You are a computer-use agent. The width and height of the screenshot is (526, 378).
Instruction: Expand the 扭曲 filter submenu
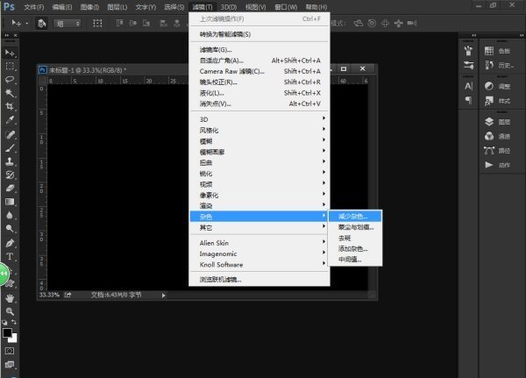259,162
